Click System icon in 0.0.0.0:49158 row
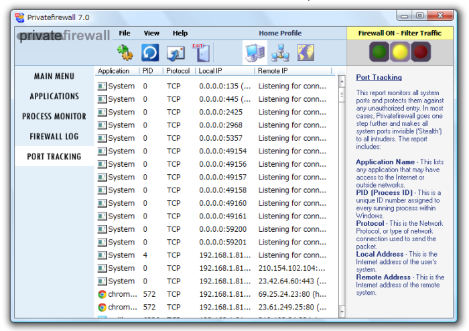 click(x=102, y=190)
